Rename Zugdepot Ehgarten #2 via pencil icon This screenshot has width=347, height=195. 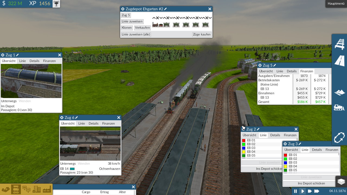[x=165, y=9]
